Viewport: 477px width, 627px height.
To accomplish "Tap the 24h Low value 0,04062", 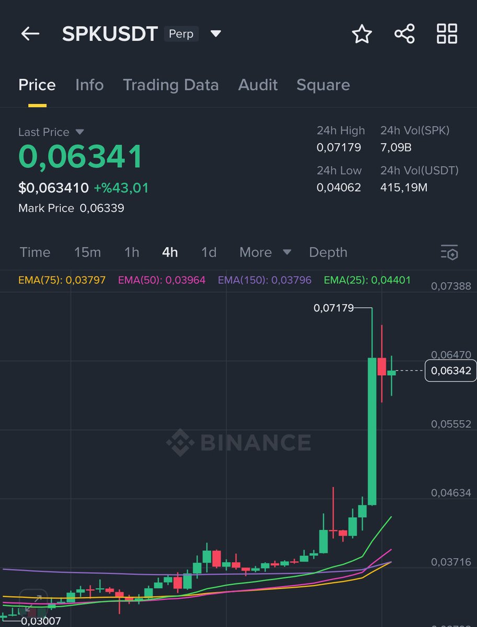I will pos(338,187).
